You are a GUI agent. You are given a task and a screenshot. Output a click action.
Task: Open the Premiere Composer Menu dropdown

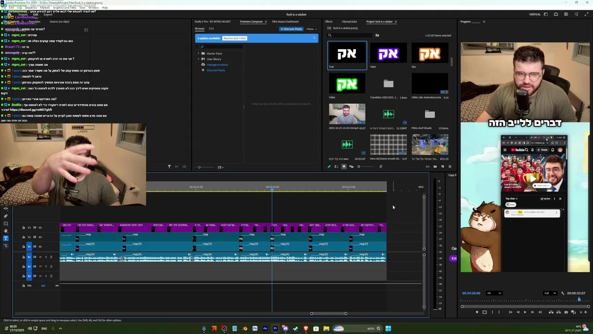311,29
